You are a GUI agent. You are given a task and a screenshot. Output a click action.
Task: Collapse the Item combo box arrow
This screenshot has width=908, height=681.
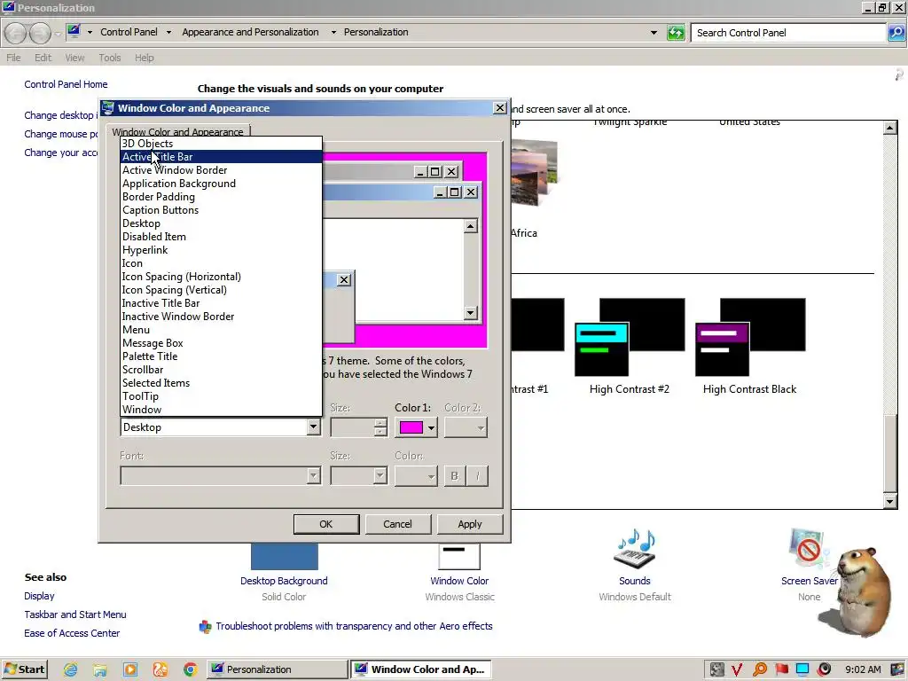[313, 427]
